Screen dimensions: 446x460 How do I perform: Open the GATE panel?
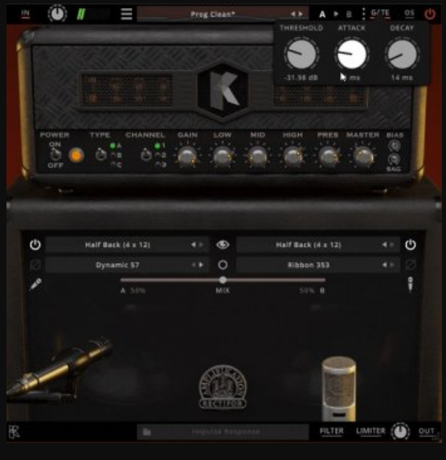coord(380,14)
